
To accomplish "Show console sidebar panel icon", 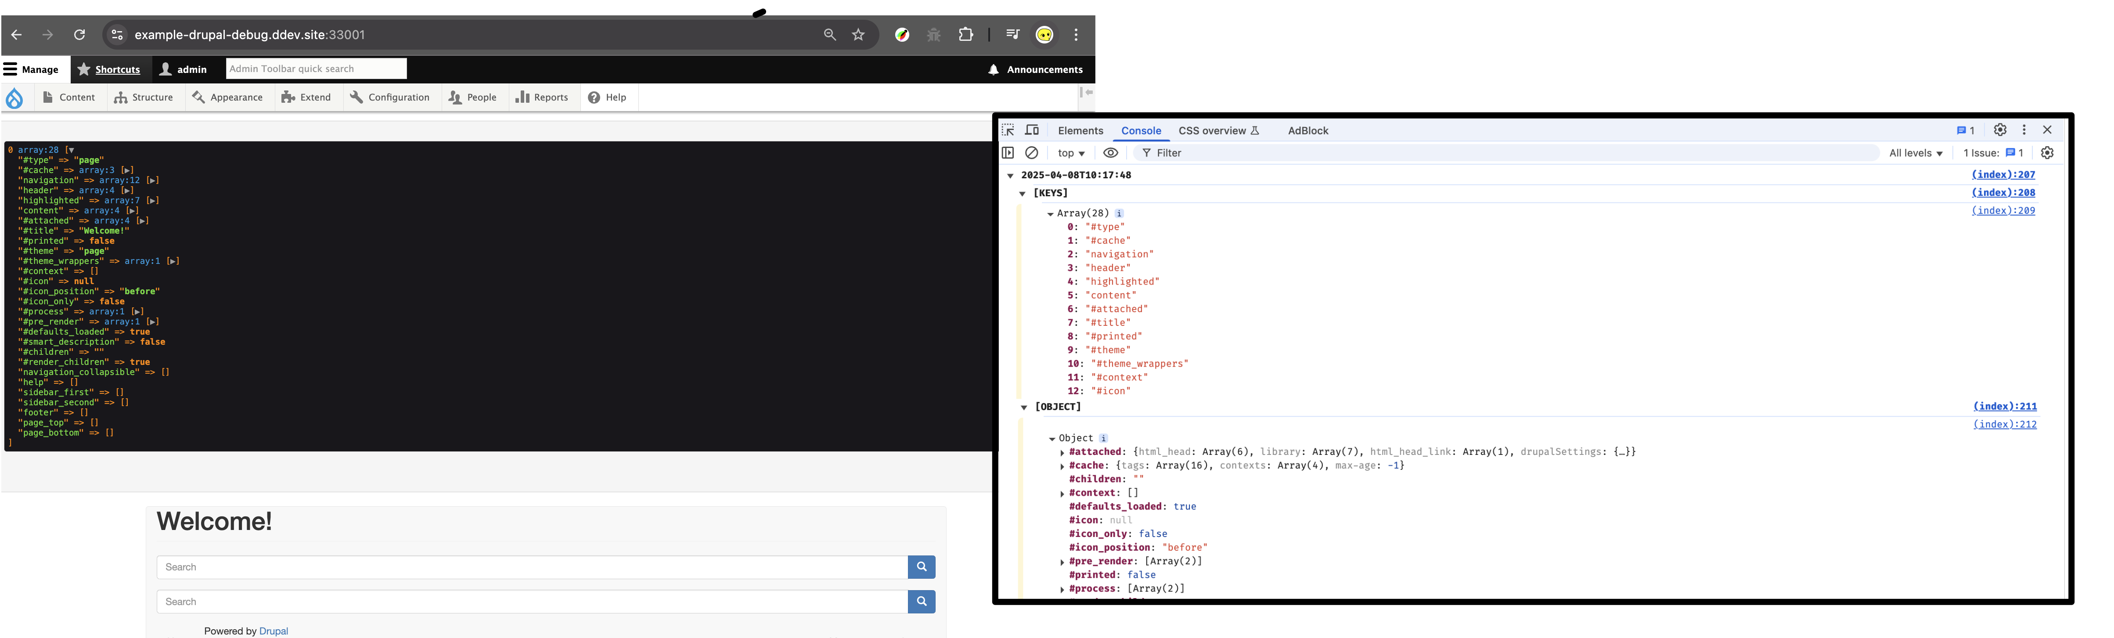I will click(1008, 153).
